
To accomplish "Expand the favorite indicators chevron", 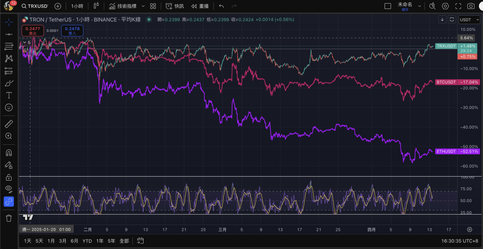I will (143, 6).
